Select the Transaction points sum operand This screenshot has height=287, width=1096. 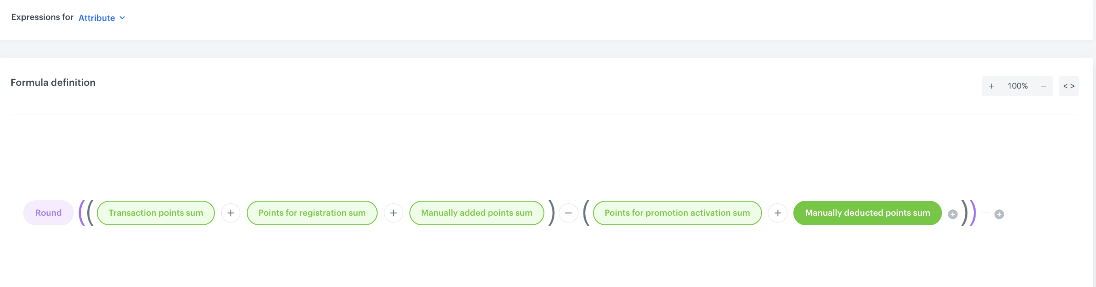click(155, 213)
